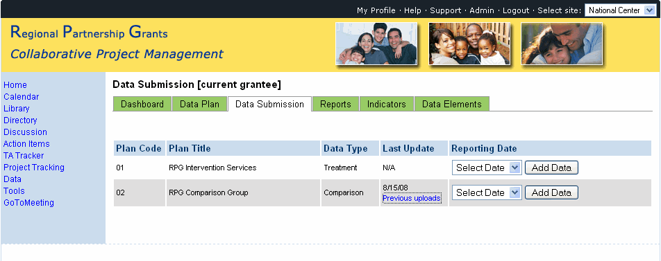661x261 pixels.
Task: Open My Profile link in top bar
Action: click(x=376, y=10)
